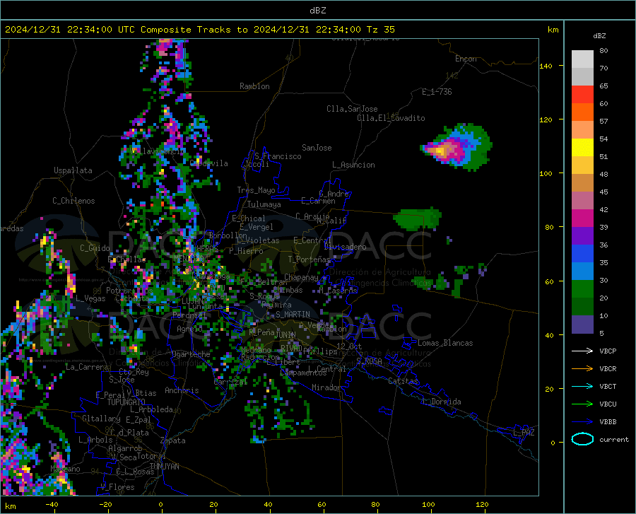Click the Mirador place label
This screenshot has width=636, height=514.
click(326, 387)
